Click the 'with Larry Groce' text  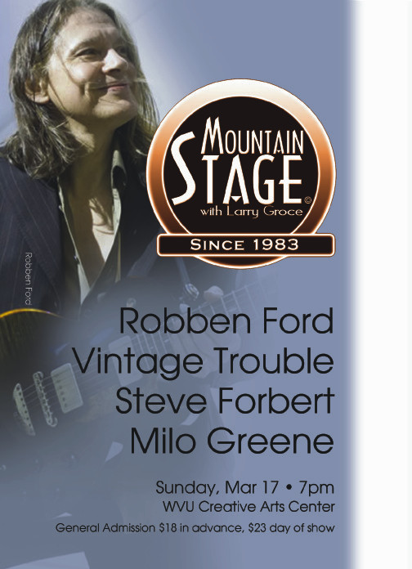coord(251,212)
